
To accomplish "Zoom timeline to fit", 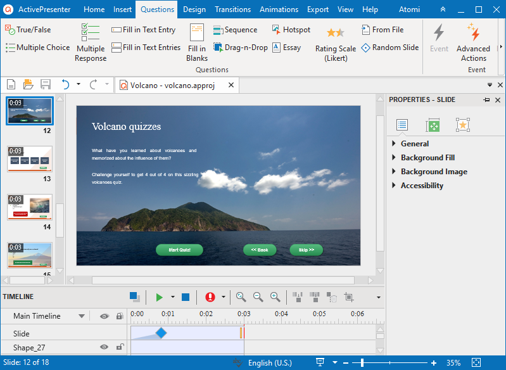I will [x=241, y=297].
